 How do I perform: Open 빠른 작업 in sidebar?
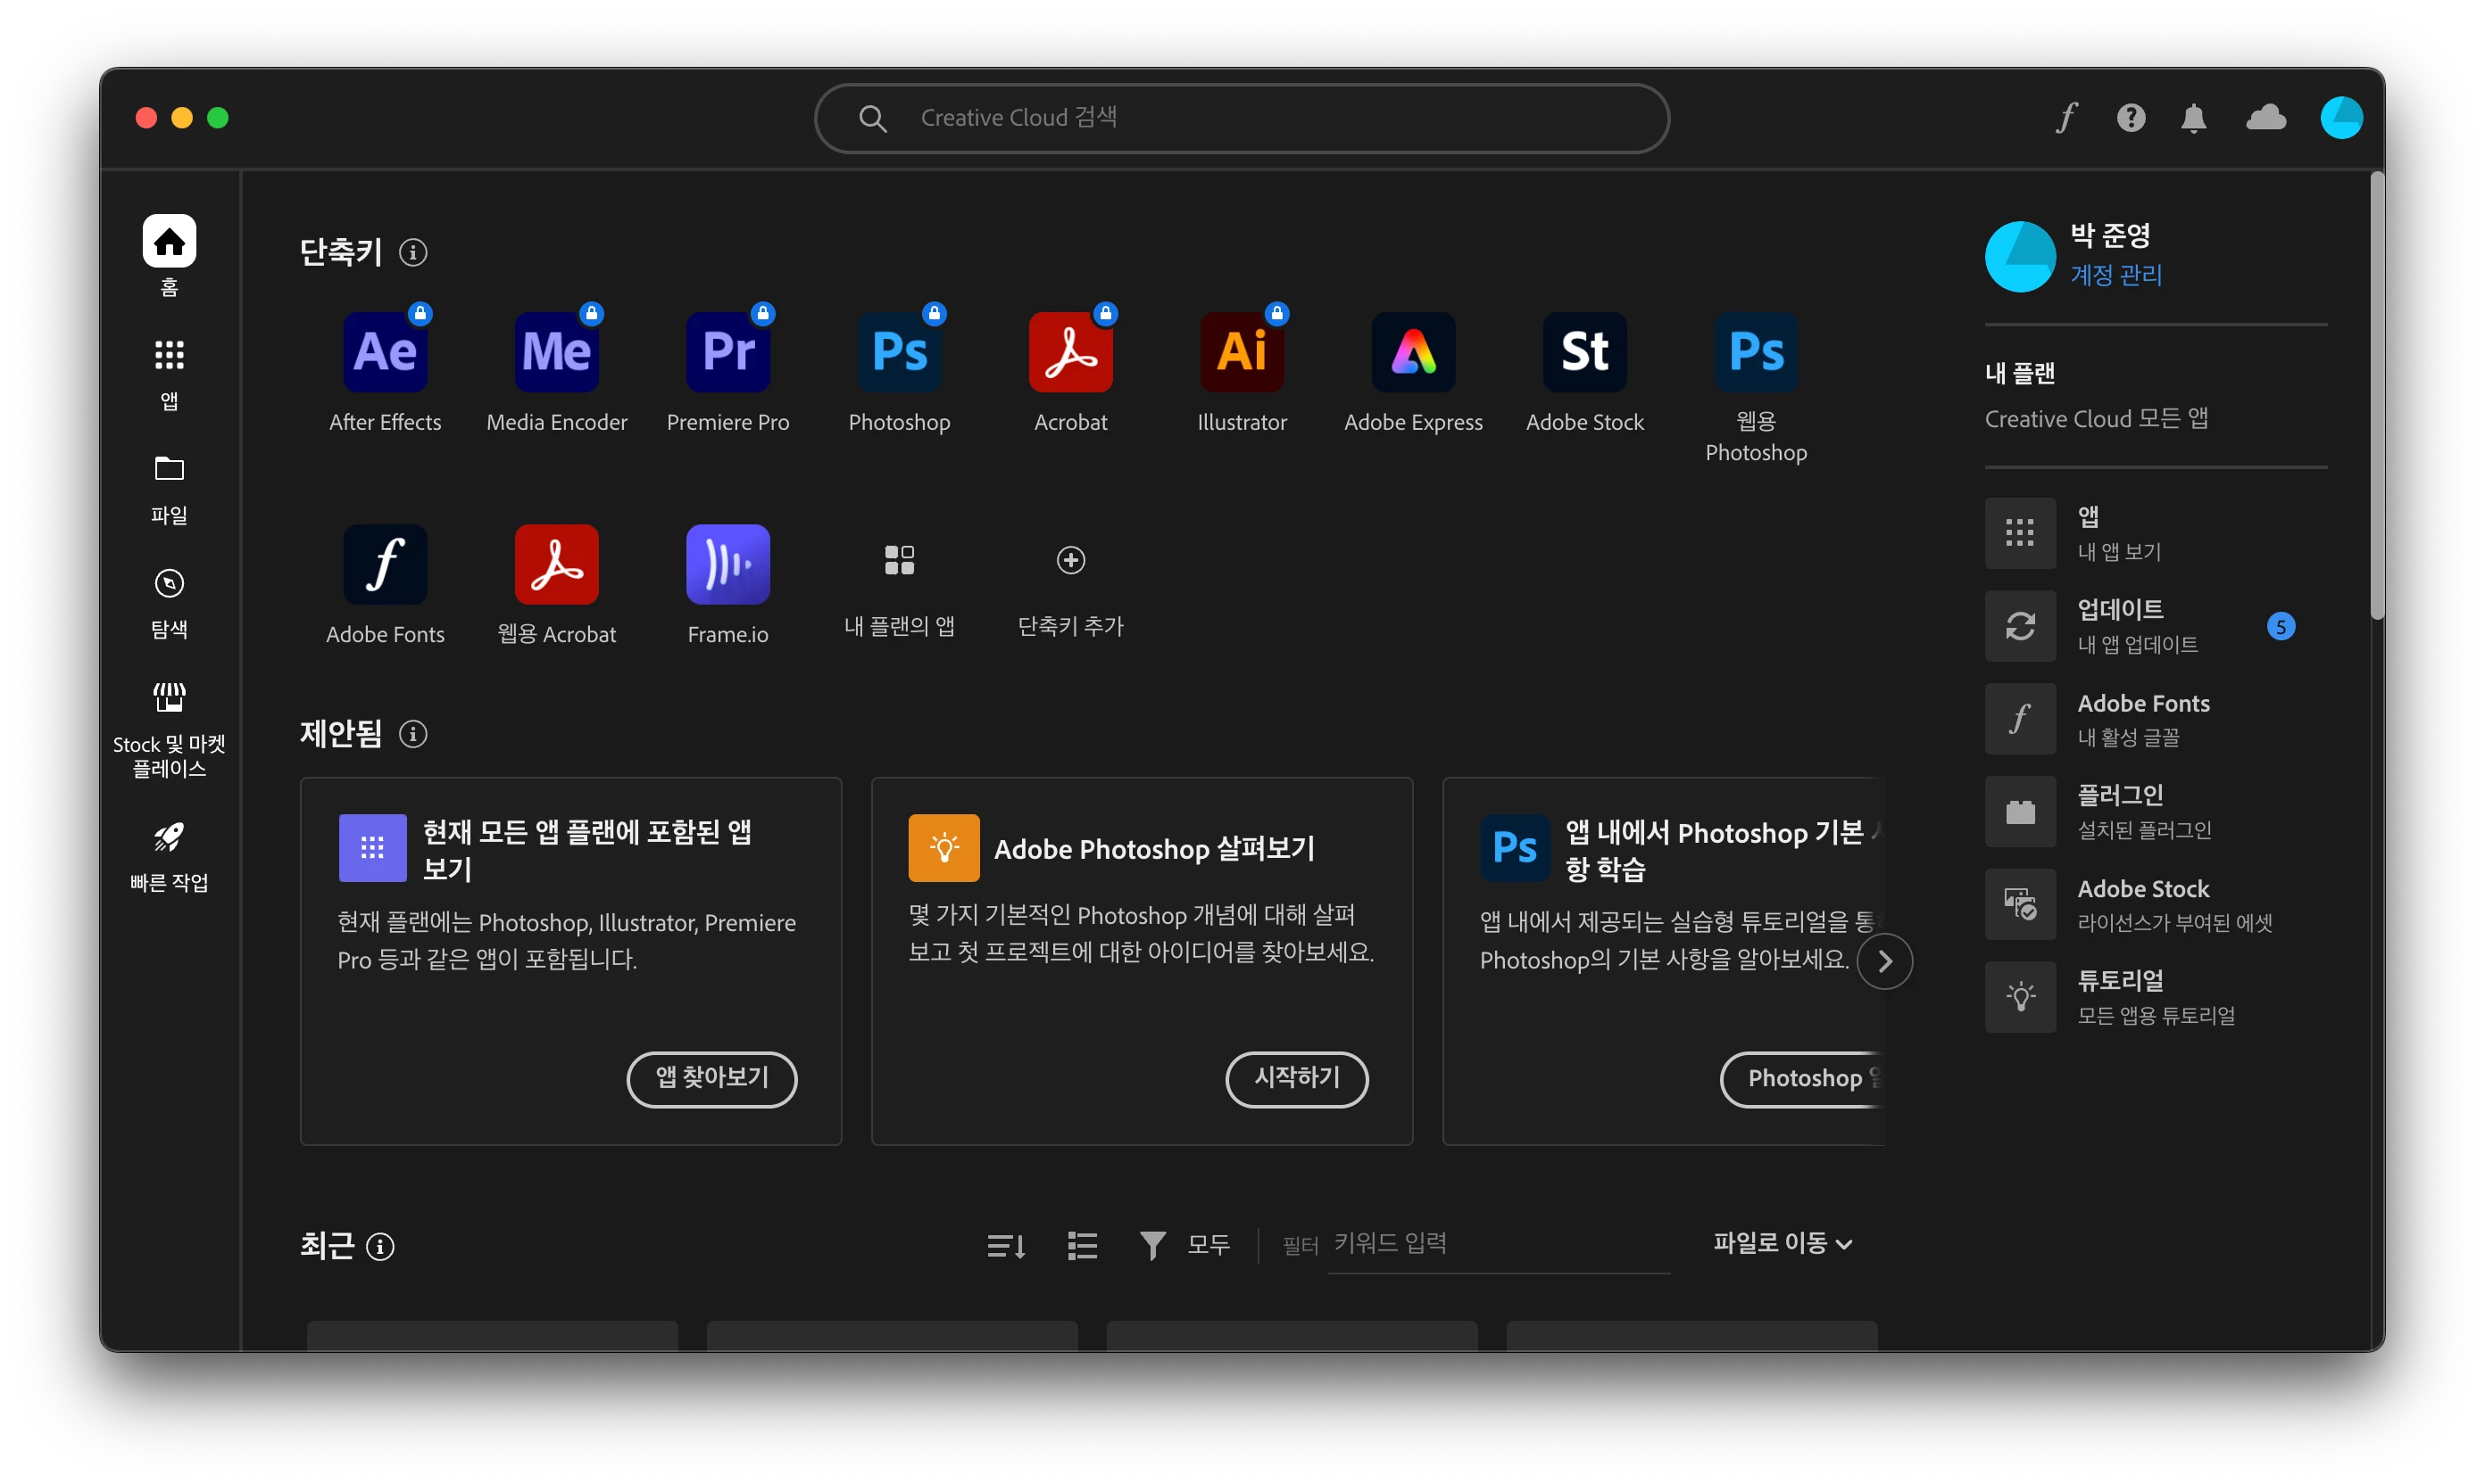tap(169, 857)
